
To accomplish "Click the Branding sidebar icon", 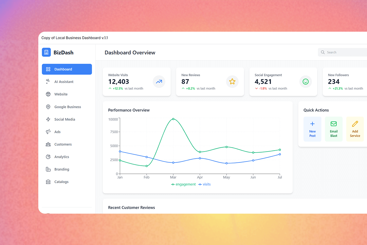I will pyautogui.click(x=48, y=169).
